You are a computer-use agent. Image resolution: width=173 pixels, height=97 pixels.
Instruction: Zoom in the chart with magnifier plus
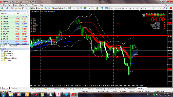78,8
